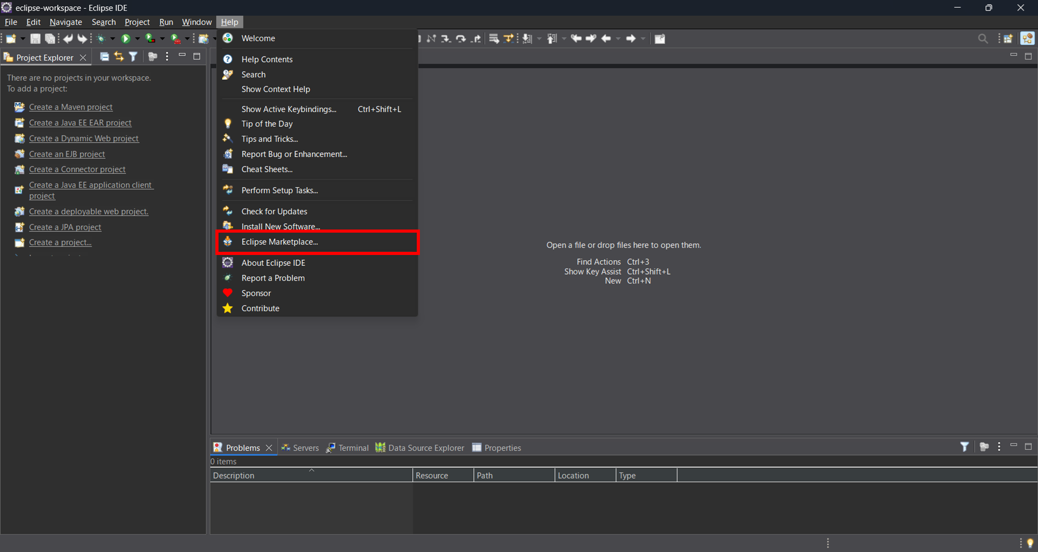Click the Project Explorer filter funnel icon
Image resolution: width=1038 pixels, height=552 pixels.
pyautogui.click(x=133, y=57)
